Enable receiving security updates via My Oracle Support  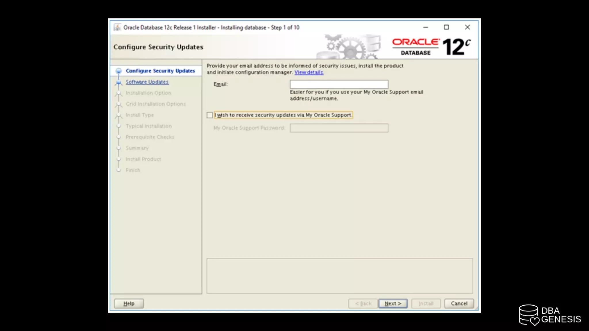pyautogui.click(x=210, y=115)
